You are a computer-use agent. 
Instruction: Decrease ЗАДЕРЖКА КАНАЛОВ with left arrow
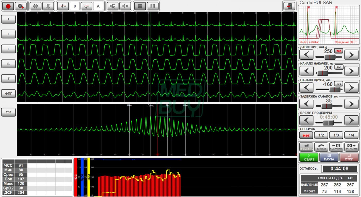tap(306, 104)
